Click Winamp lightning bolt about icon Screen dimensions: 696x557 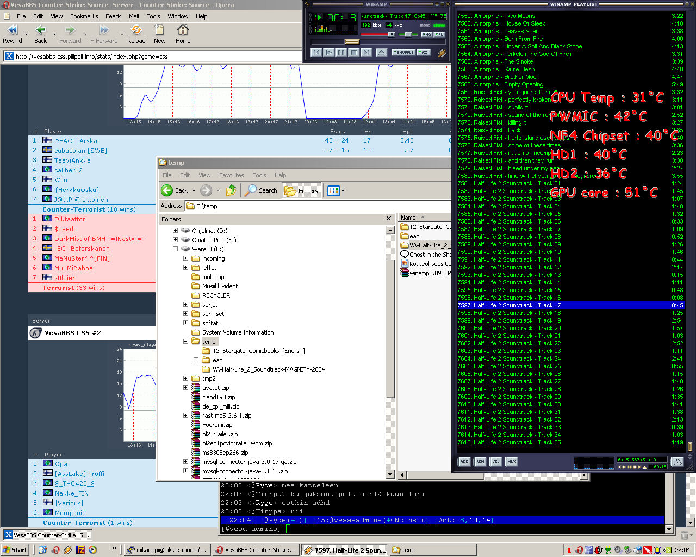[442, 53]
